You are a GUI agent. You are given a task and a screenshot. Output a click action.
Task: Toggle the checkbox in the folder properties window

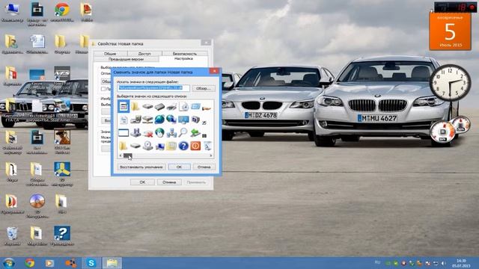pyautogui.click(x=103, y=89)
